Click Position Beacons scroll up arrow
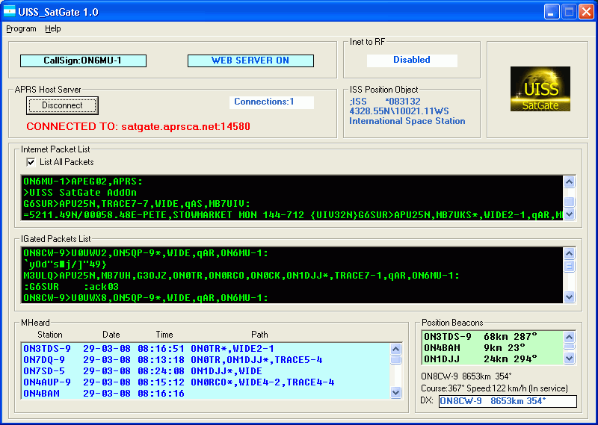Viewport: 598px width, 425px height. [x=570, y=337]
